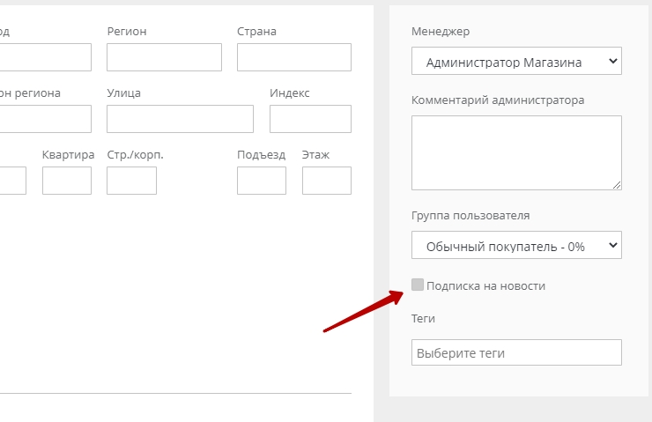Select the Стр./корп. input field

coord(131,181)
